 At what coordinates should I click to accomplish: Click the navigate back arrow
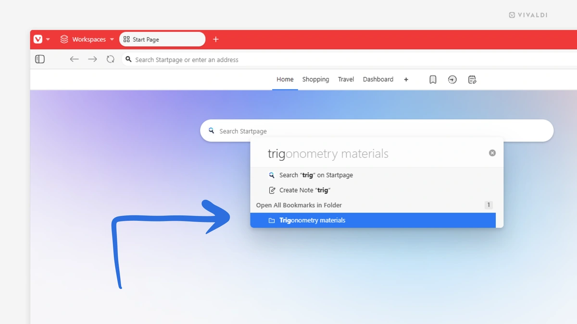click(x=74, y=59)
